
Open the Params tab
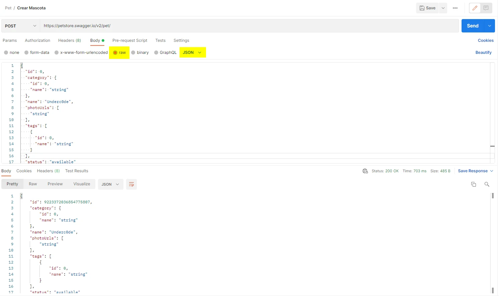point(10,40)
